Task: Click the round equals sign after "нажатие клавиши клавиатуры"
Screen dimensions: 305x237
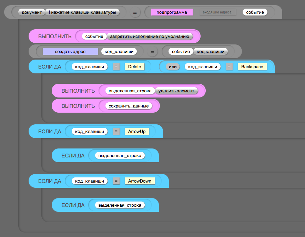Action: [135, 13]
